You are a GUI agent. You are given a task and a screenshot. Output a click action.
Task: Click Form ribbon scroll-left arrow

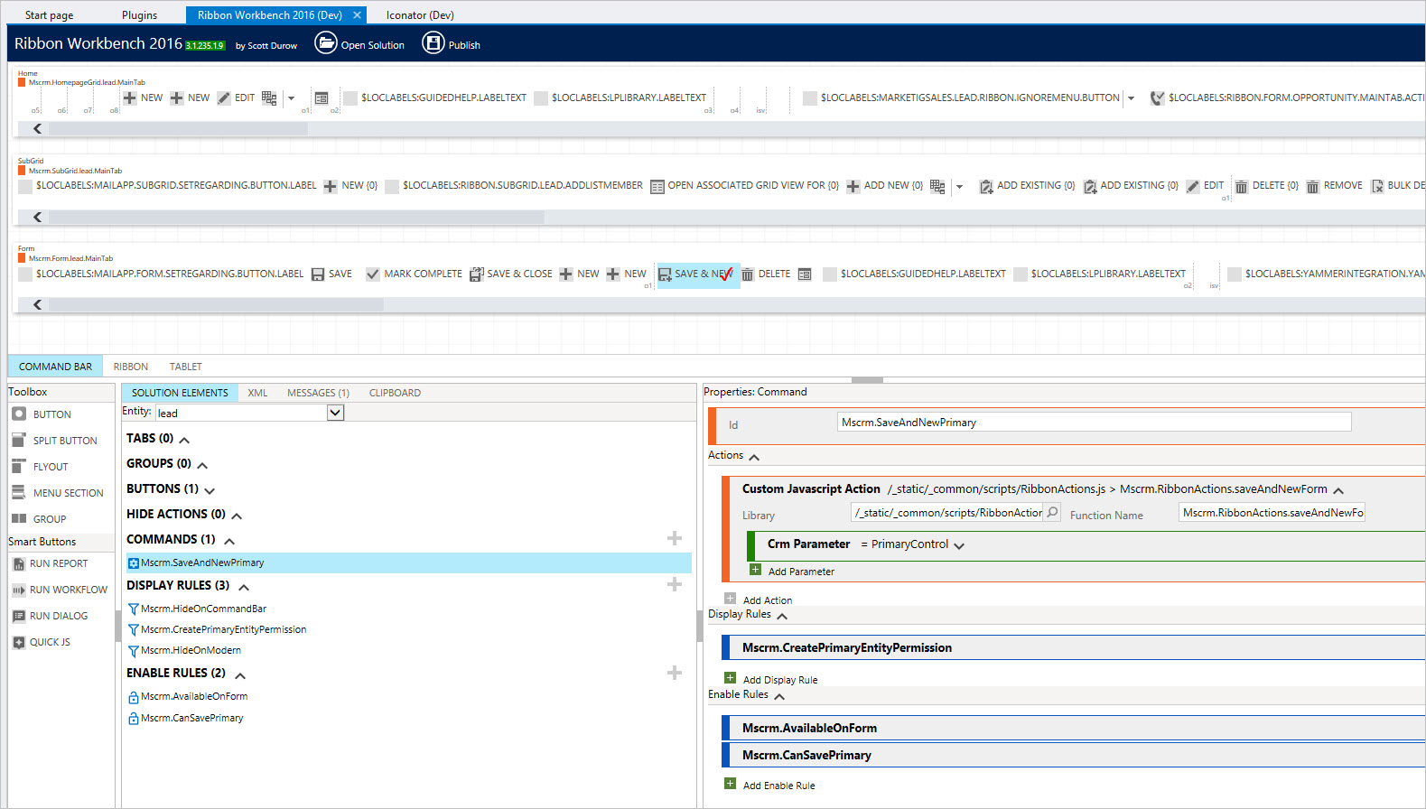(x=37, y=305)
